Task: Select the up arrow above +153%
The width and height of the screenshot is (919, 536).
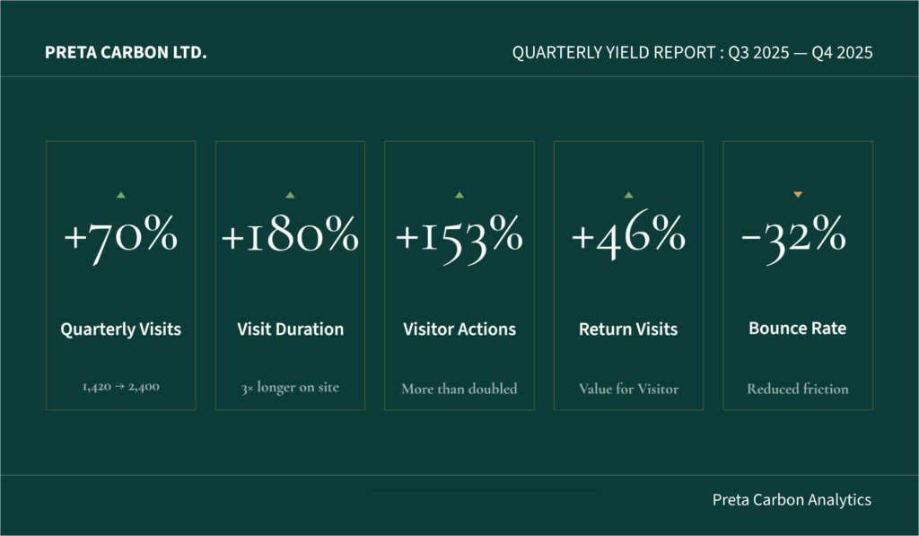Action: pos(459,195)
